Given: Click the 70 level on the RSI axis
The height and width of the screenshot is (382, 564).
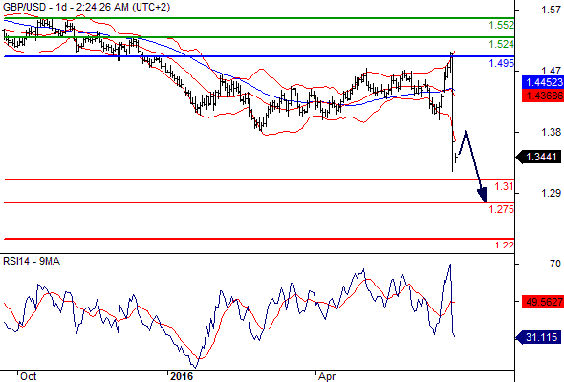Looking at the screenshot, I should [555, 264].
